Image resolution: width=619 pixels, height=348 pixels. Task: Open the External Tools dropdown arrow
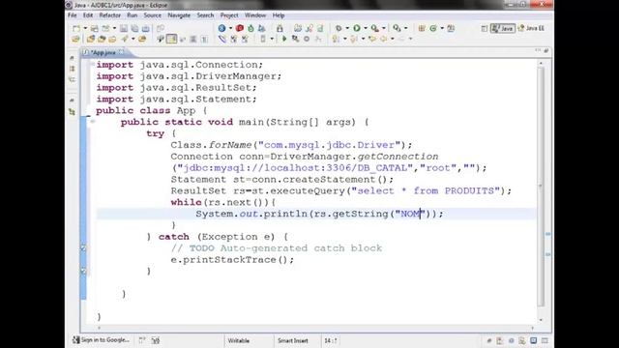pos(383,28)
